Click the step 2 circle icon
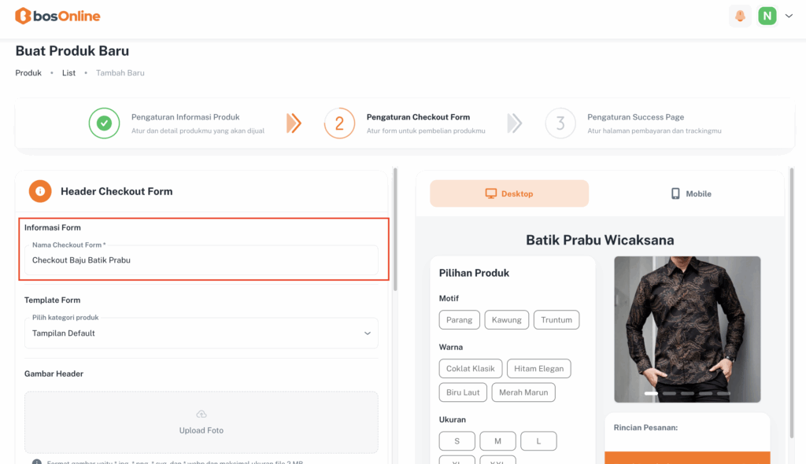Image resolution: width=806 pixels, height=464 pixels. pyautogui.click(x=339, y=123)
